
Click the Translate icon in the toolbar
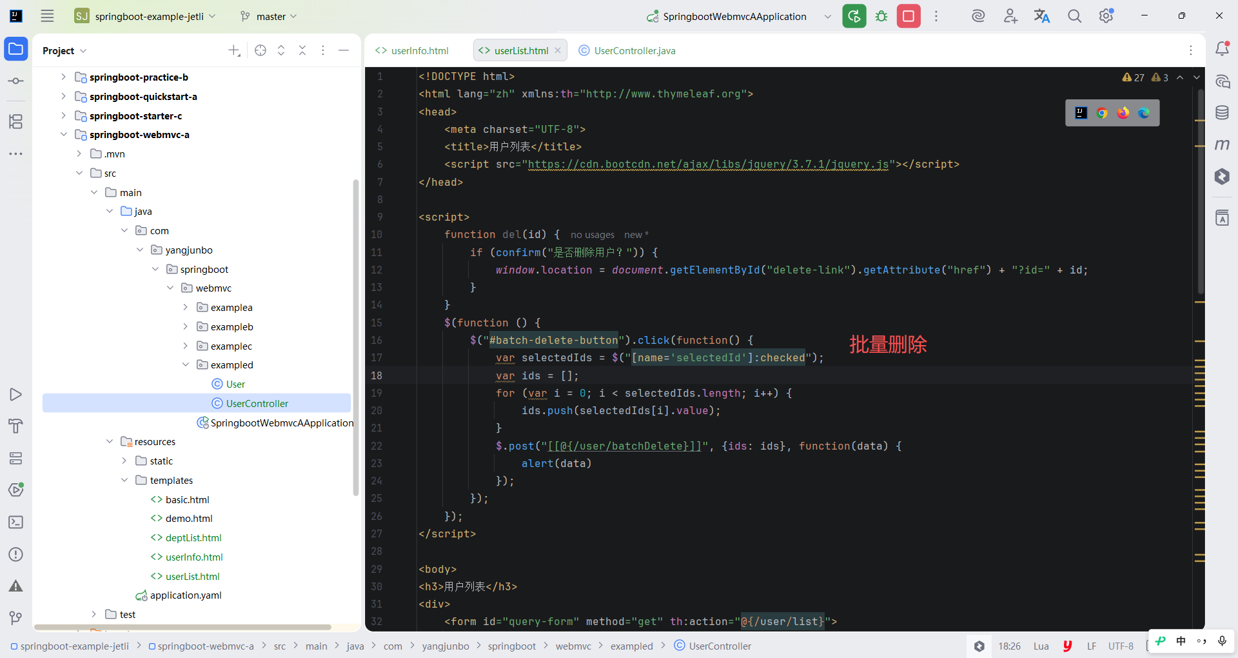[x=1042, y=16]
